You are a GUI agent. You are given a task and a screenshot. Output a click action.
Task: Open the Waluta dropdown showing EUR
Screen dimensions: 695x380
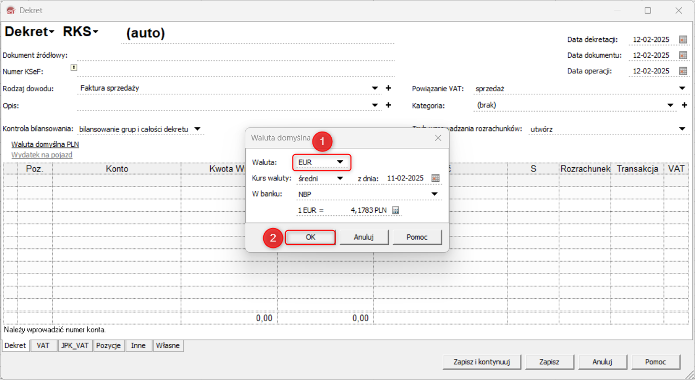pos(340,162)
